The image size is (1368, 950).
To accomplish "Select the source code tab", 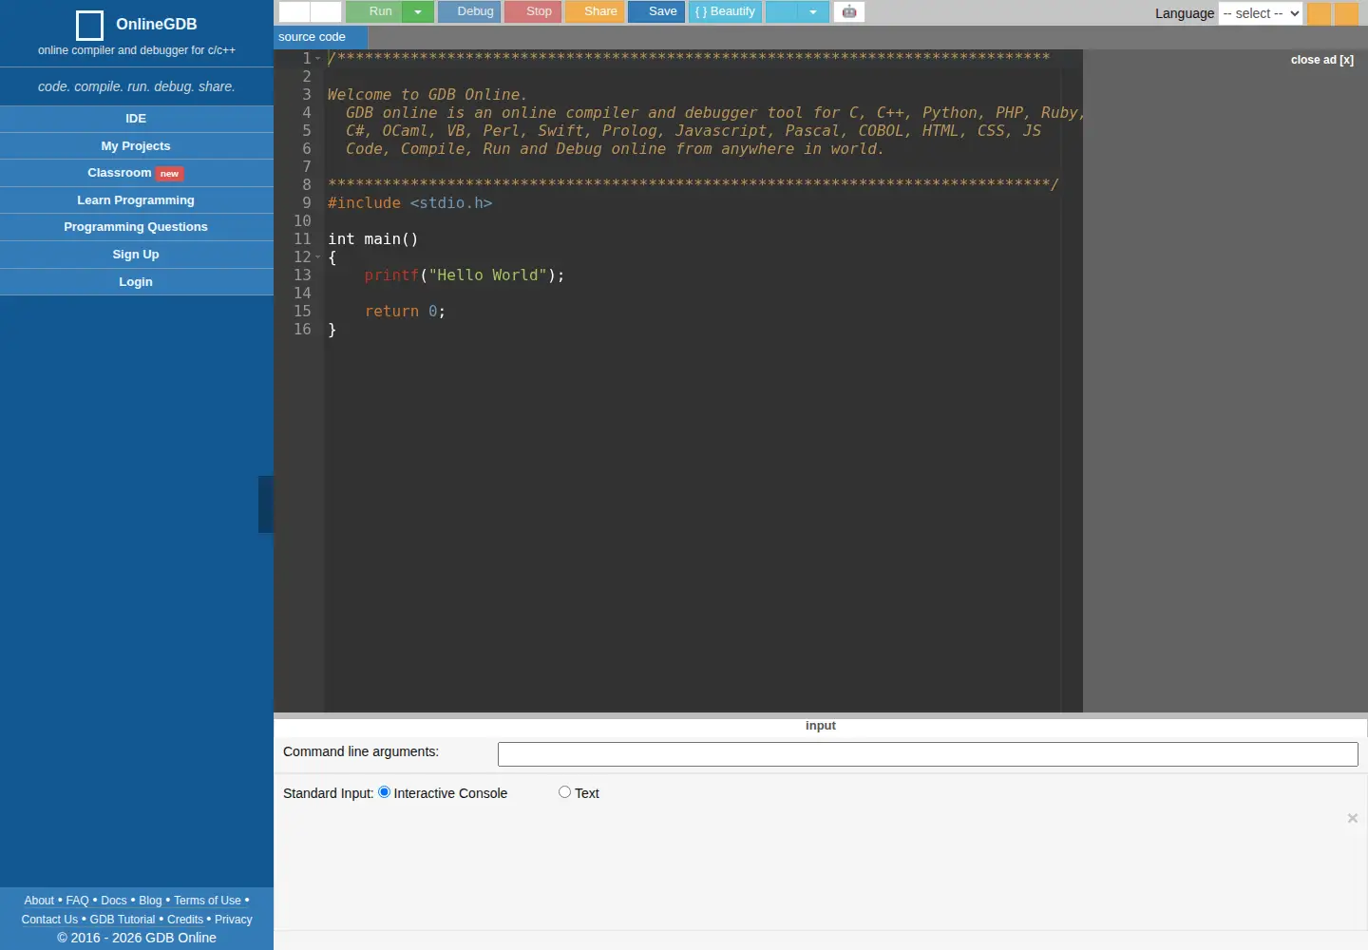I will (x=321, y=37).
